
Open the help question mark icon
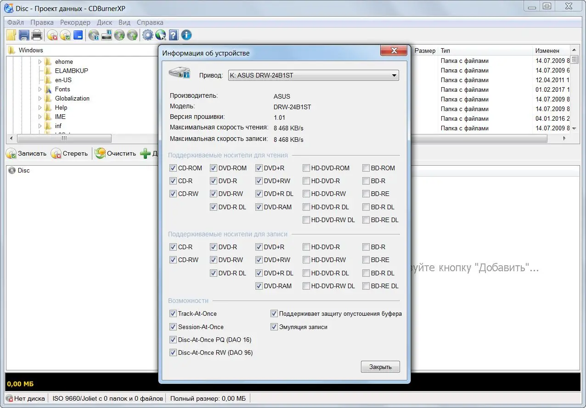click(x=174, y=35)
